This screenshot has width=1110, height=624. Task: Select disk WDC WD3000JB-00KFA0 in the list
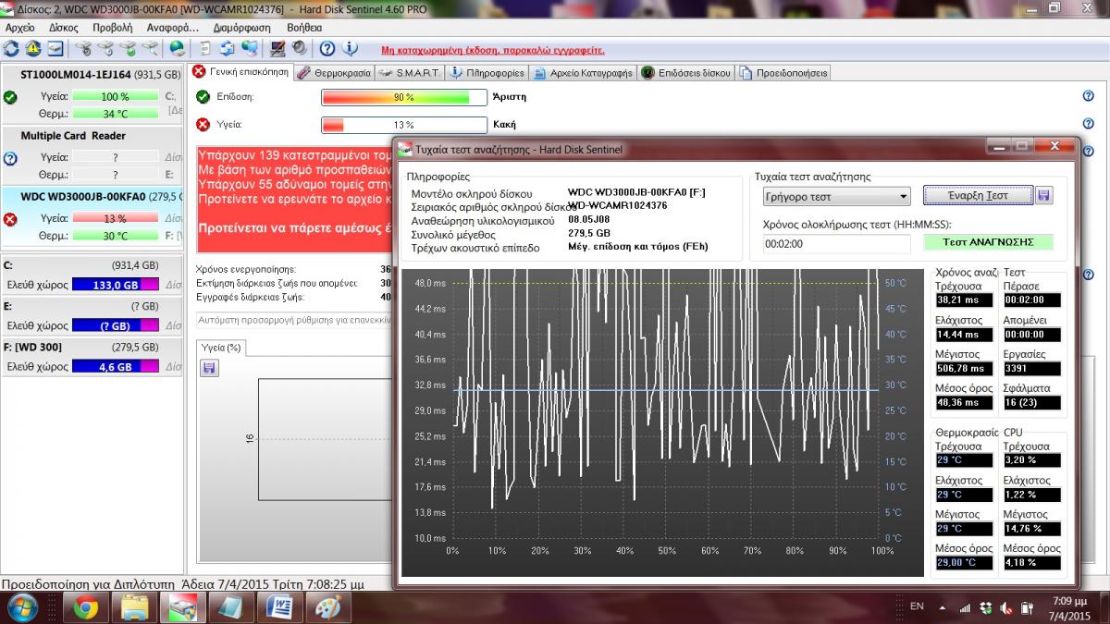pyautogui.click(x=92, y=217)
